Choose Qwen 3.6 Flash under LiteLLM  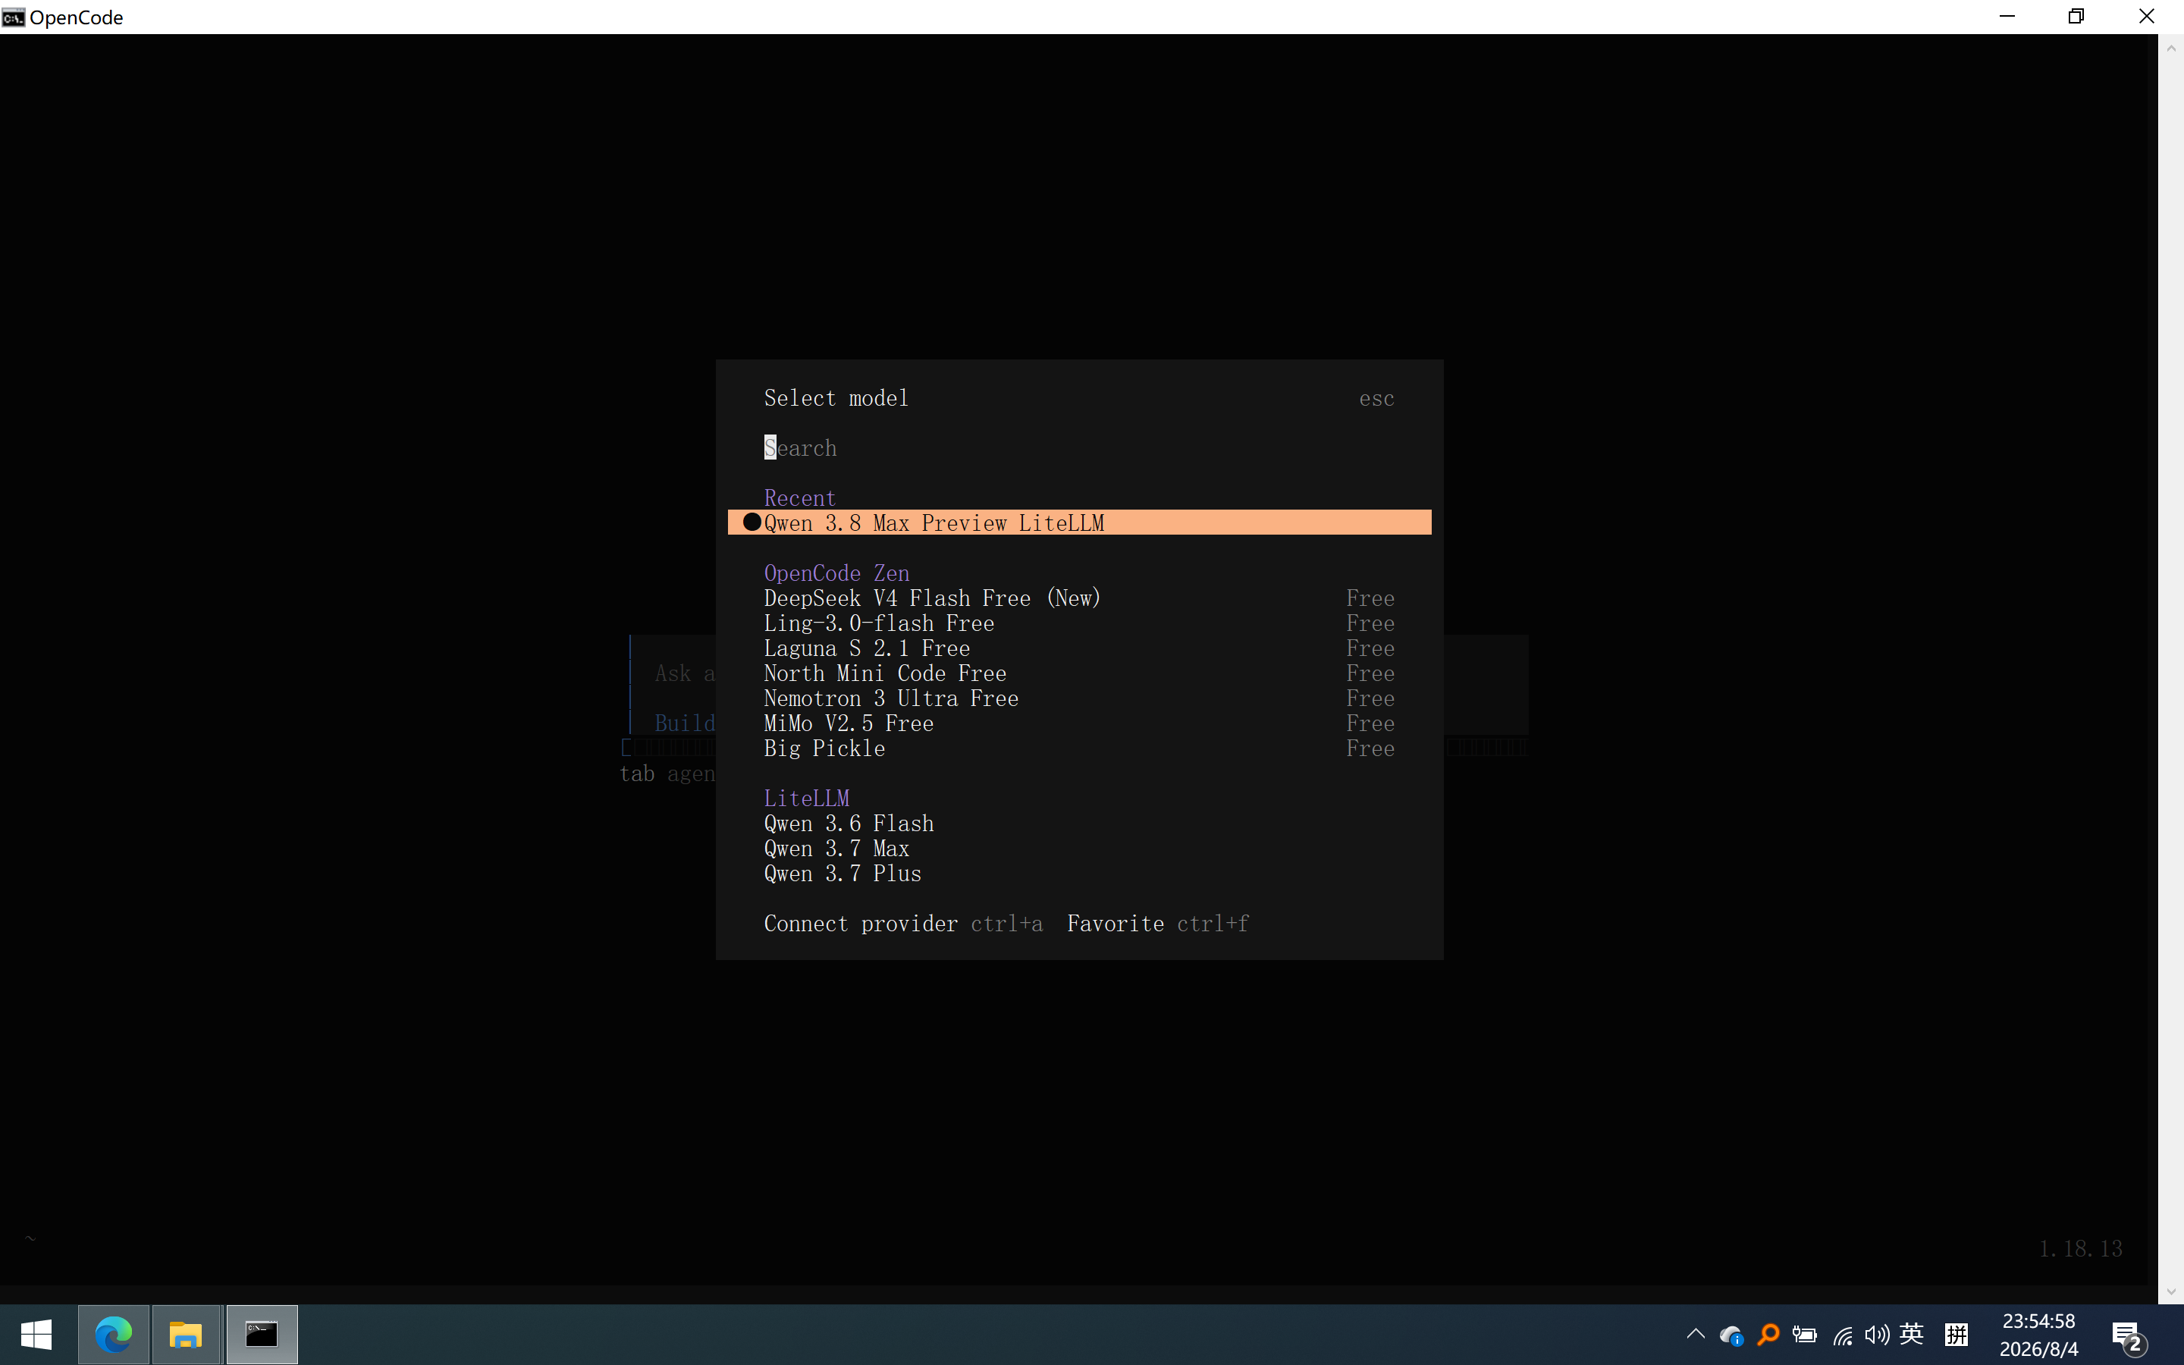pyautogui.click(x=1079, y=824)
